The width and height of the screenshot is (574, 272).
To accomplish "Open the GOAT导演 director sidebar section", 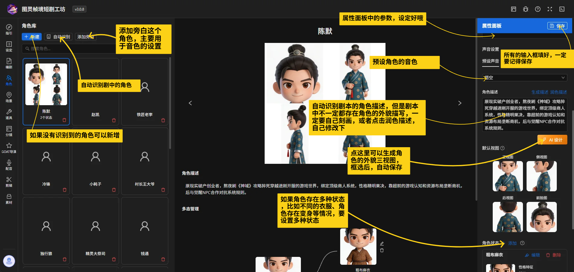I will 9,148.
